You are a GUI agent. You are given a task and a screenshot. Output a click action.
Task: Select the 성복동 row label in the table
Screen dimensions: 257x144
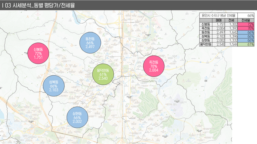[x=206, y=36]
